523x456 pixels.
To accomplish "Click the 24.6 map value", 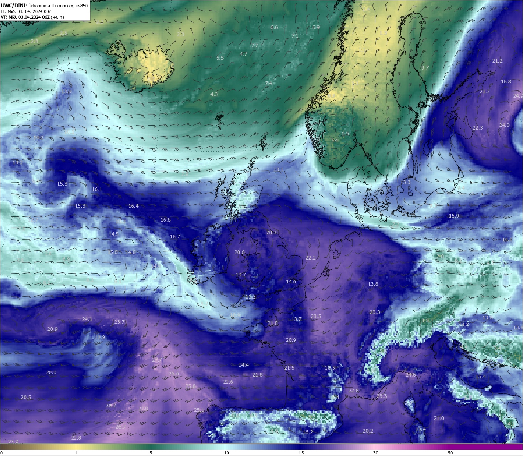I will [411, 375].
